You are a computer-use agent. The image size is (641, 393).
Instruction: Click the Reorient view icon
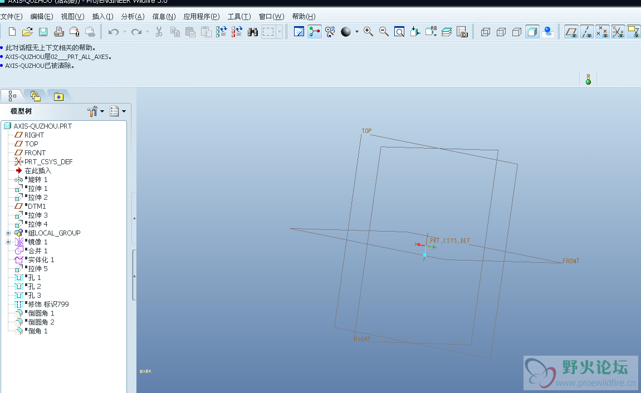415,32
